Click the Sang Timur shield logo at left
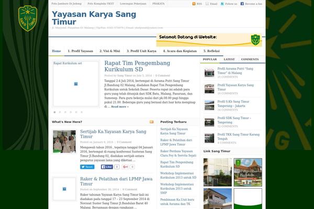 [x=28, y=18]
